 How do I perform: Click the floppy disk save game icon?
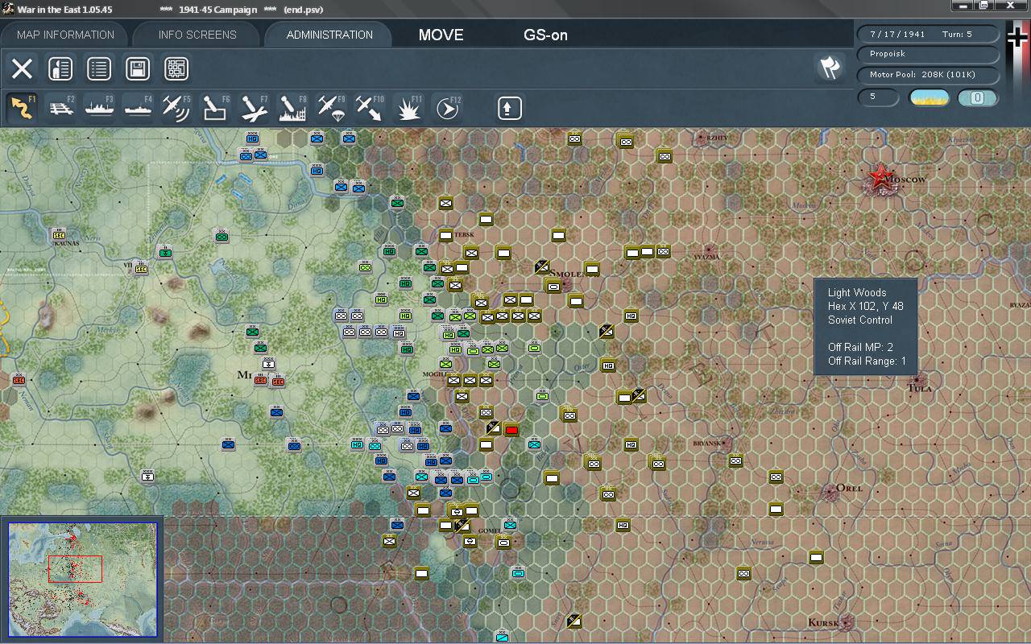(138, 68)
